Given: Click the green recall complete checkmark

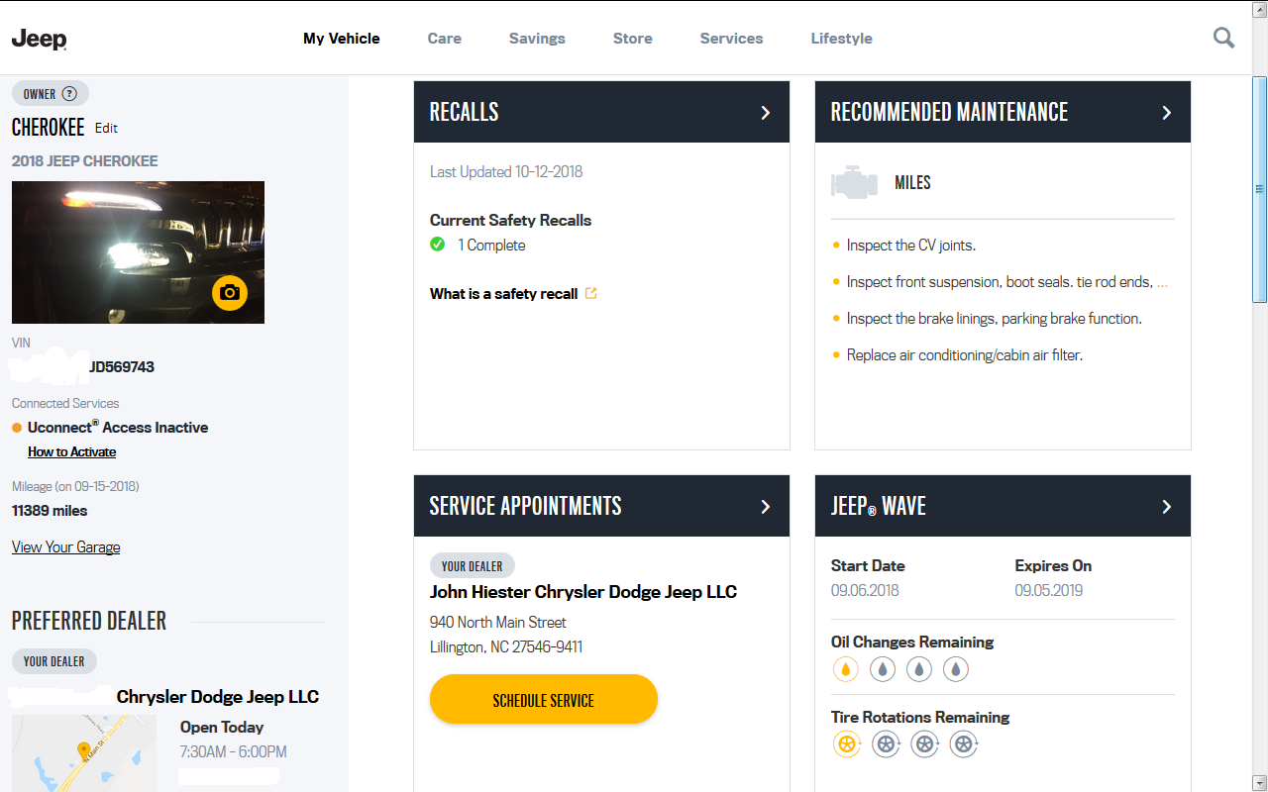Looking at the screenshot, I should pos(438,245).
